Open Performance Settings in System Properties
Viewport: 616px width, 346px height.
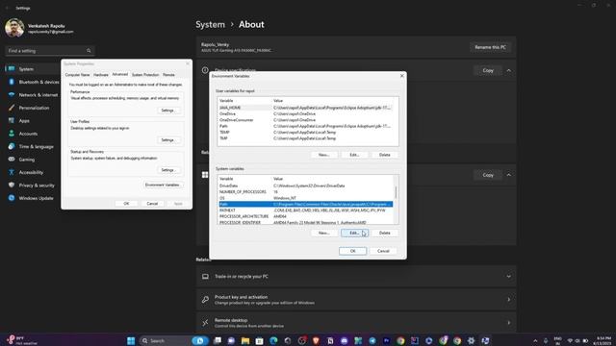pyautogui.click(x=167, y=111)
